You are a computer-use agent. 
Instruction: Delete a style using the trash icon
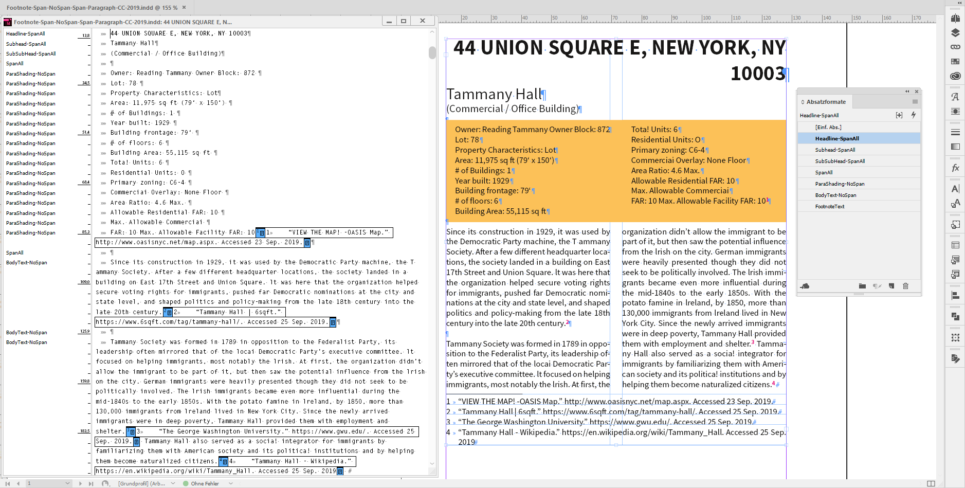point(905,286)
